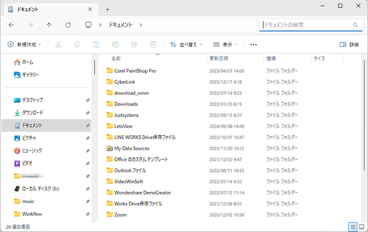Click the My Data Sources folder icon

pos(109,148)
